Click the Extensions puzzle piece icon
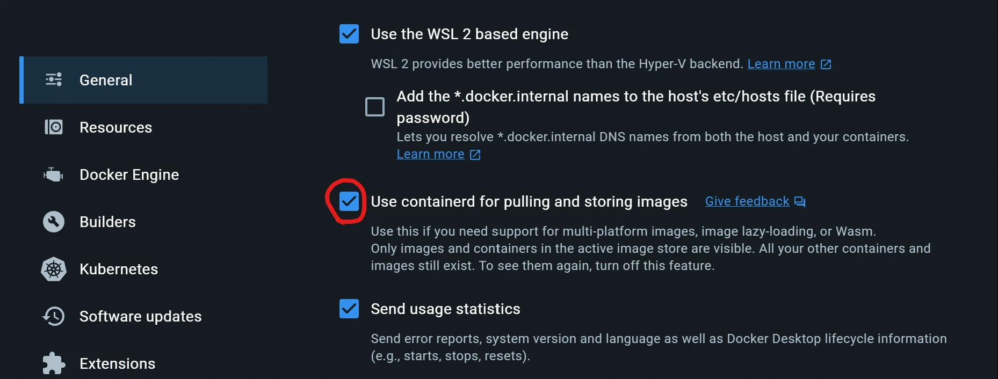 (54, 363)
